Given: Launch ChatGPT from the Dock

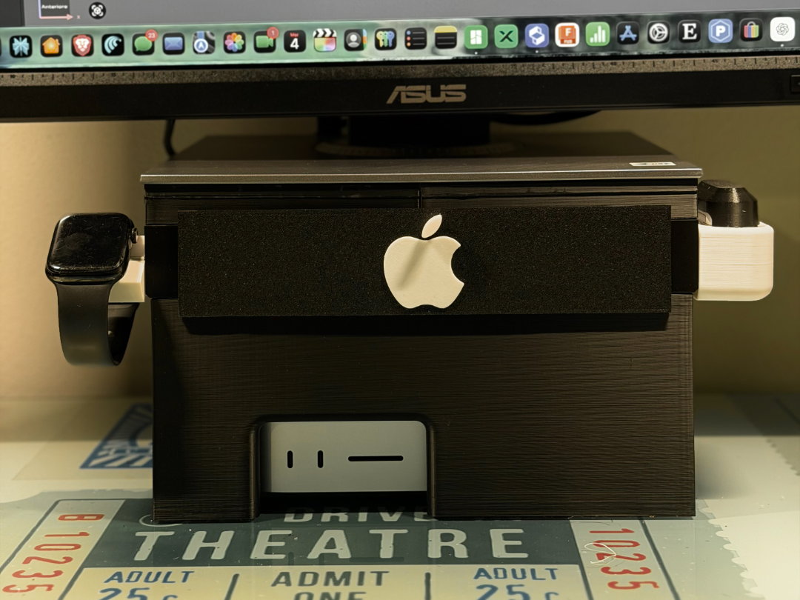Looking at the screenshot, I should tap(782, 30).
